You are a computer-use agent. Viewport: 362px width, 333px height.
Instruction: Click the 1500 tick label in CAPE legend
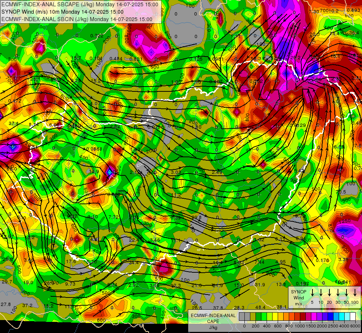pos(311,326)
